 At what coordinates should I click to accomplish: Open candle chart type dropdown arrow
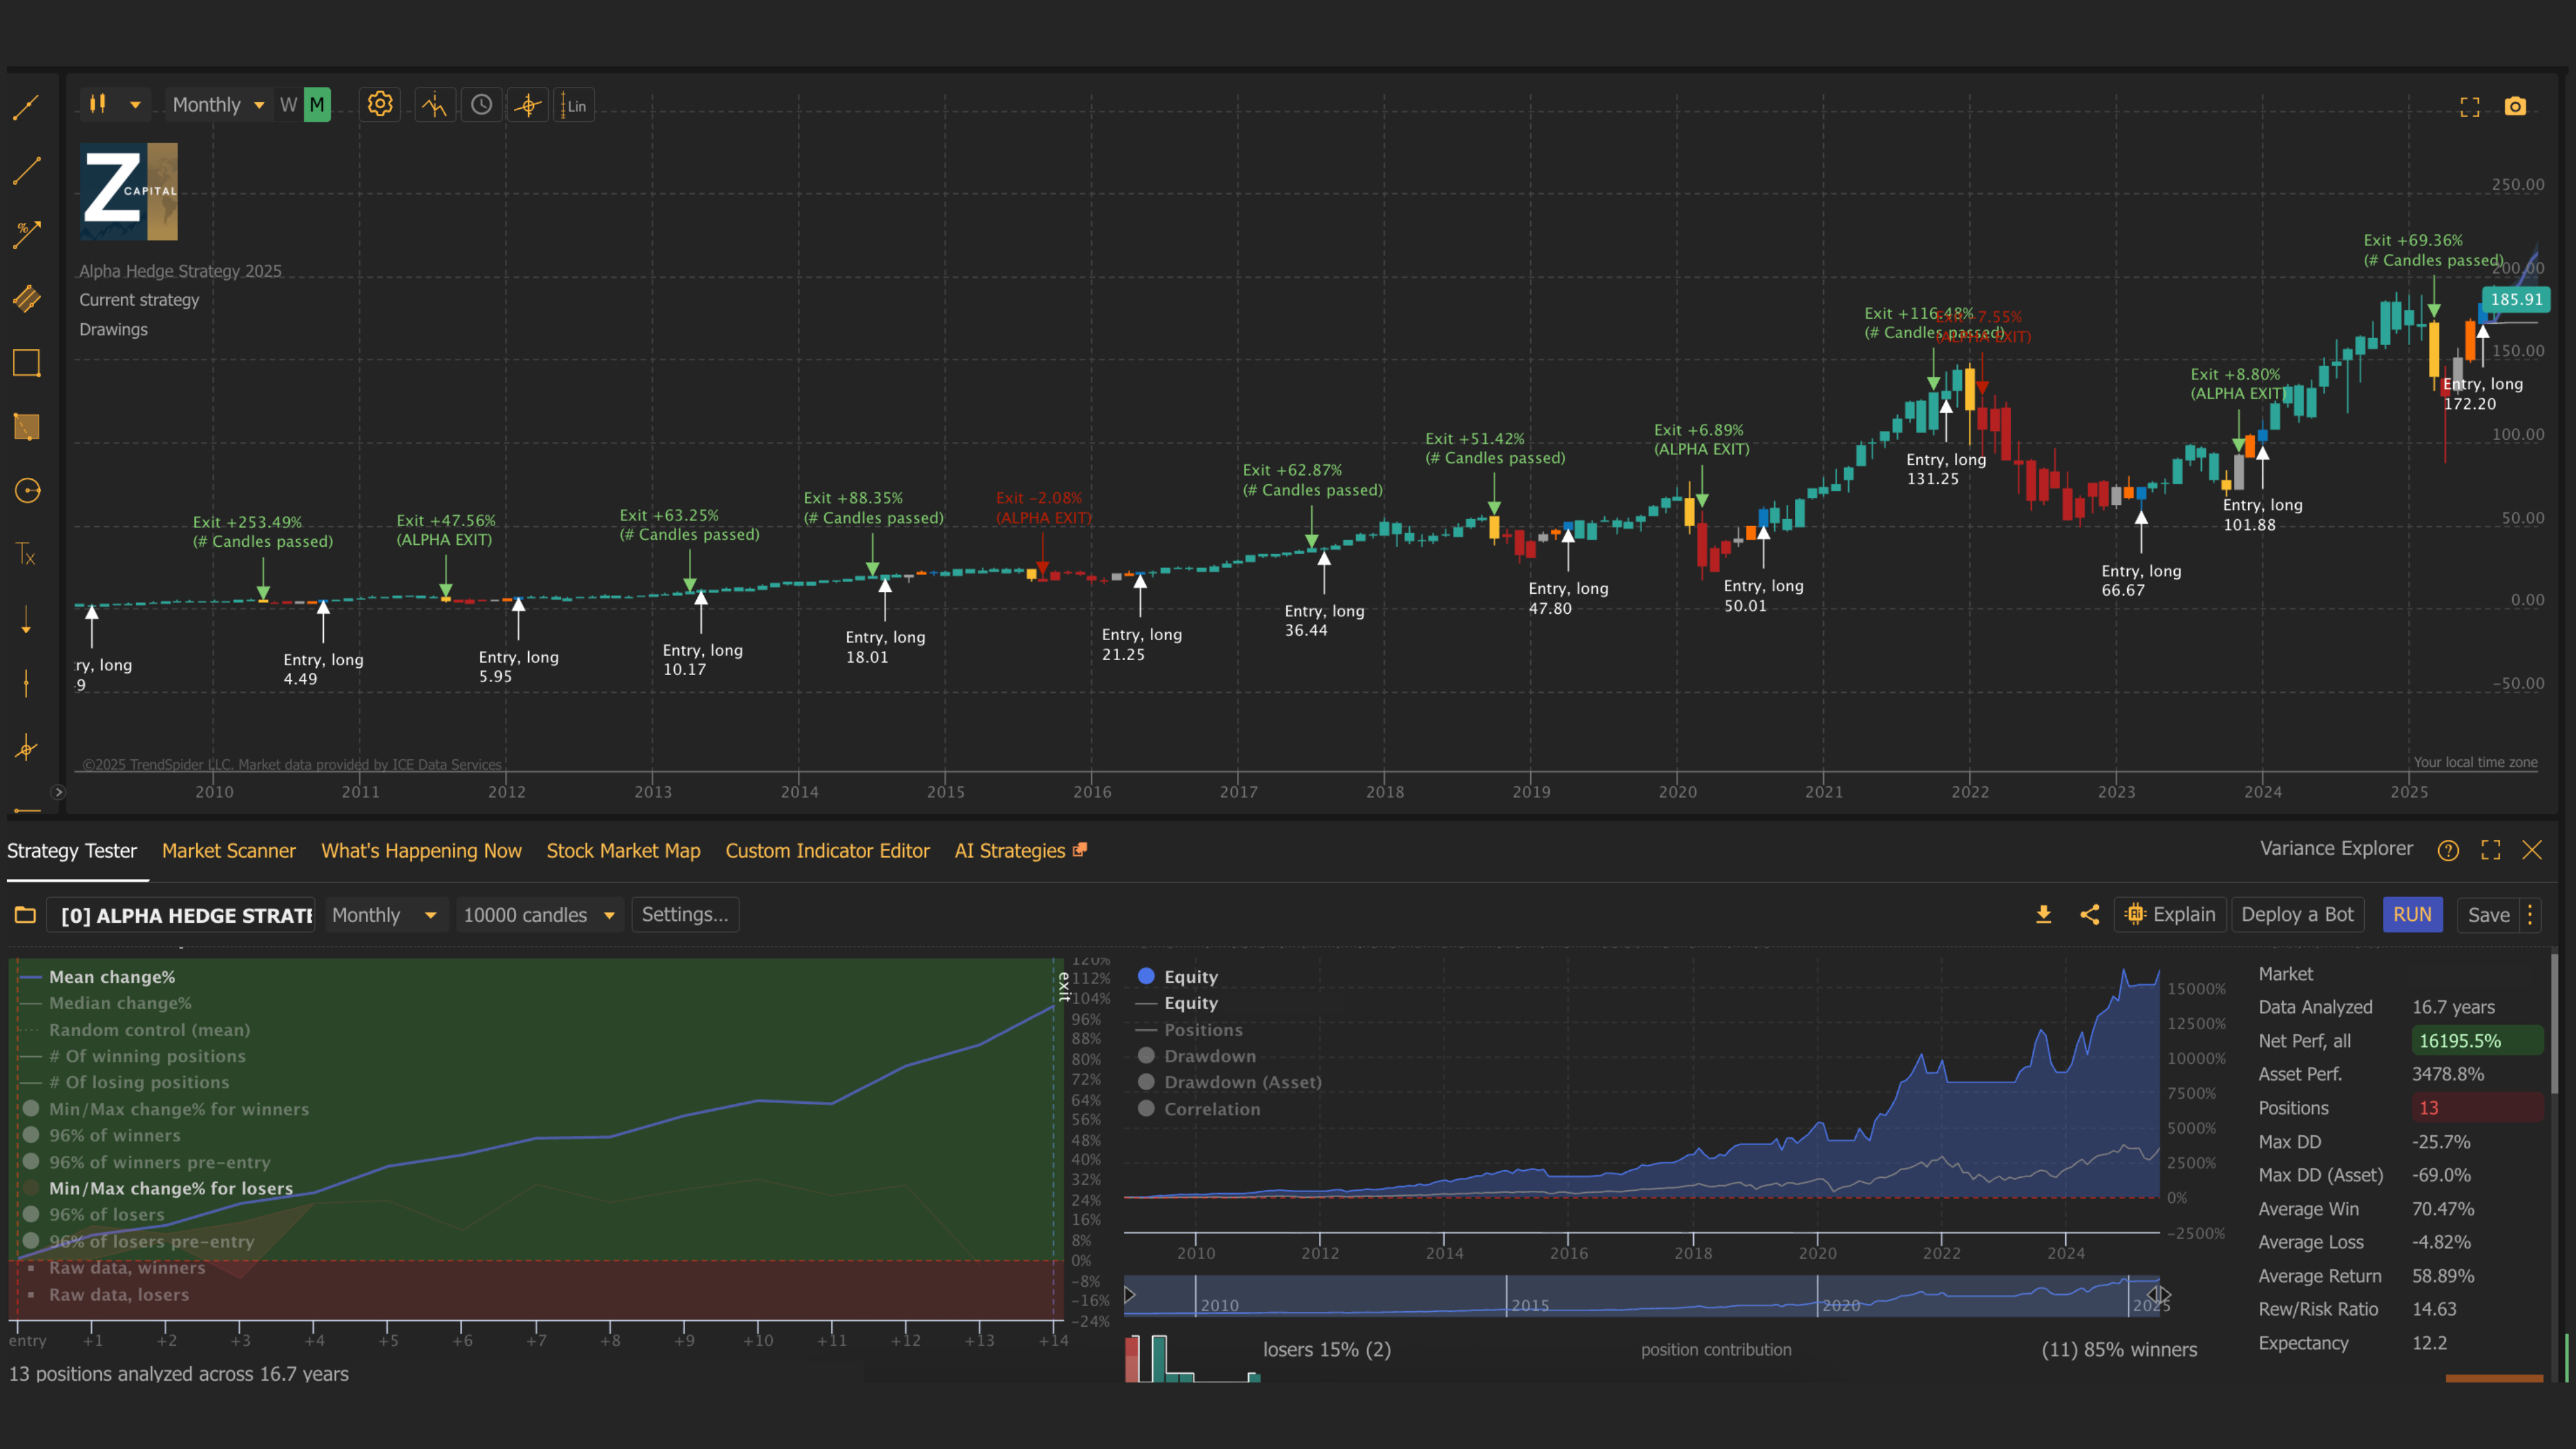click(135, 105)
